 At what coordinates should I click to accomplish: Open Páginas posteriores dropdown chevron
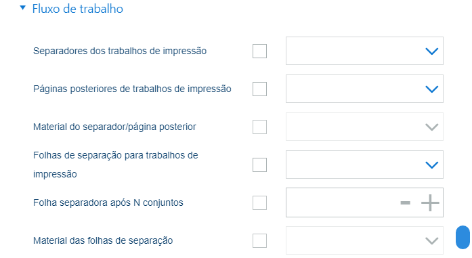click(431, 89)
